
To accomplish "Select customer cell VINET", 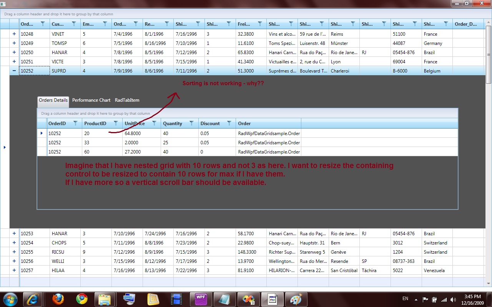I will coord(65,34).
